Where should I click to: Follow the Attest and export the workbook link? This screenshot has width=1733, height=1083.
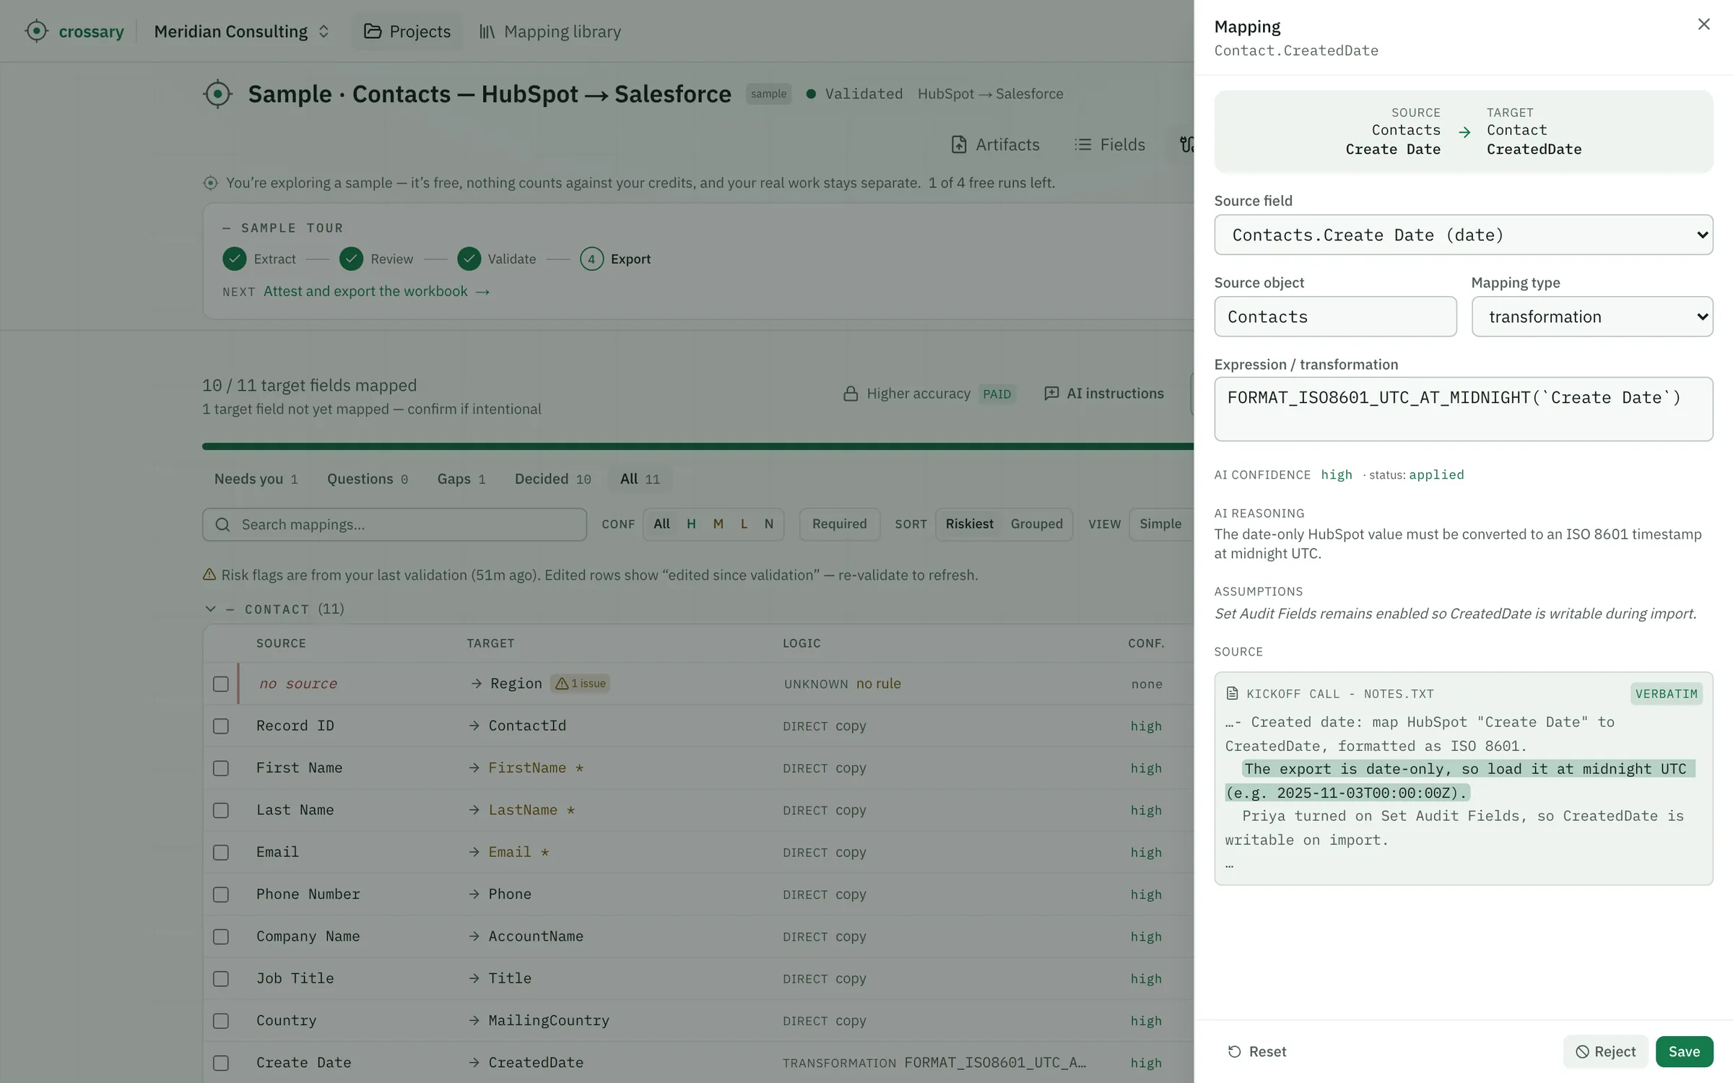[x=376, y=291]
